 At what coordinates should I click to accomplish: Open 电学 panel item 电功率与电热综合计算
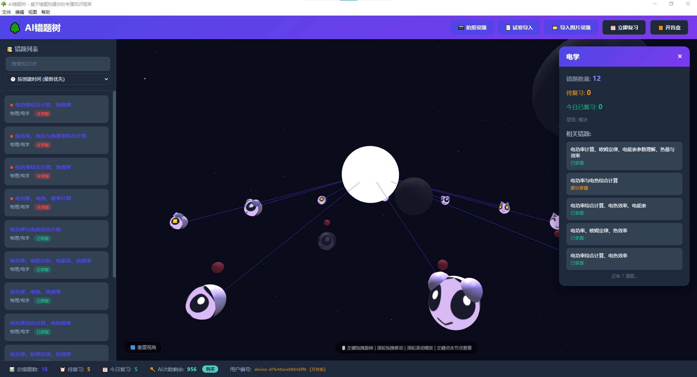click(624, 184)
